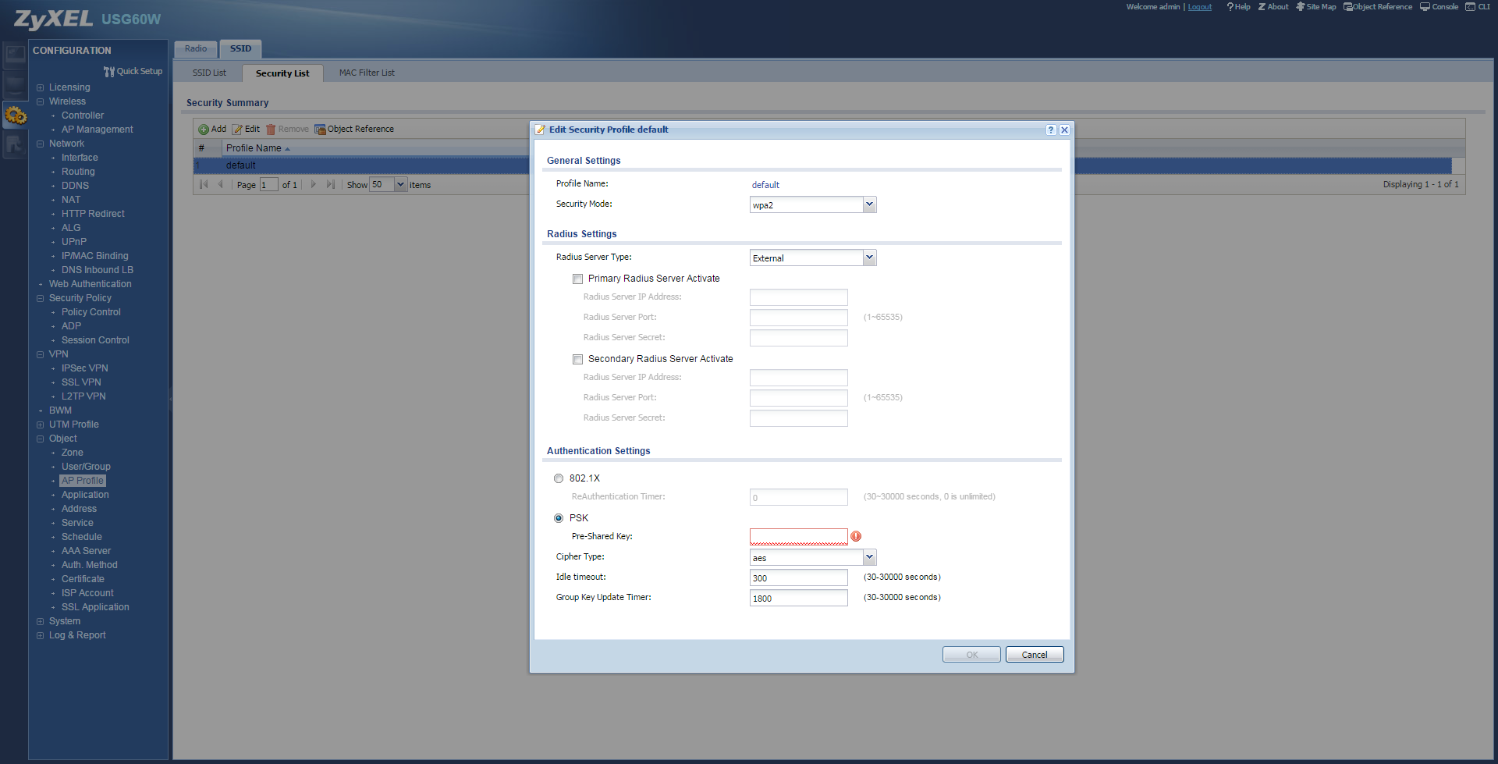Open the Site Map icon
1498x764 pixels.
tap(1301, 7)
